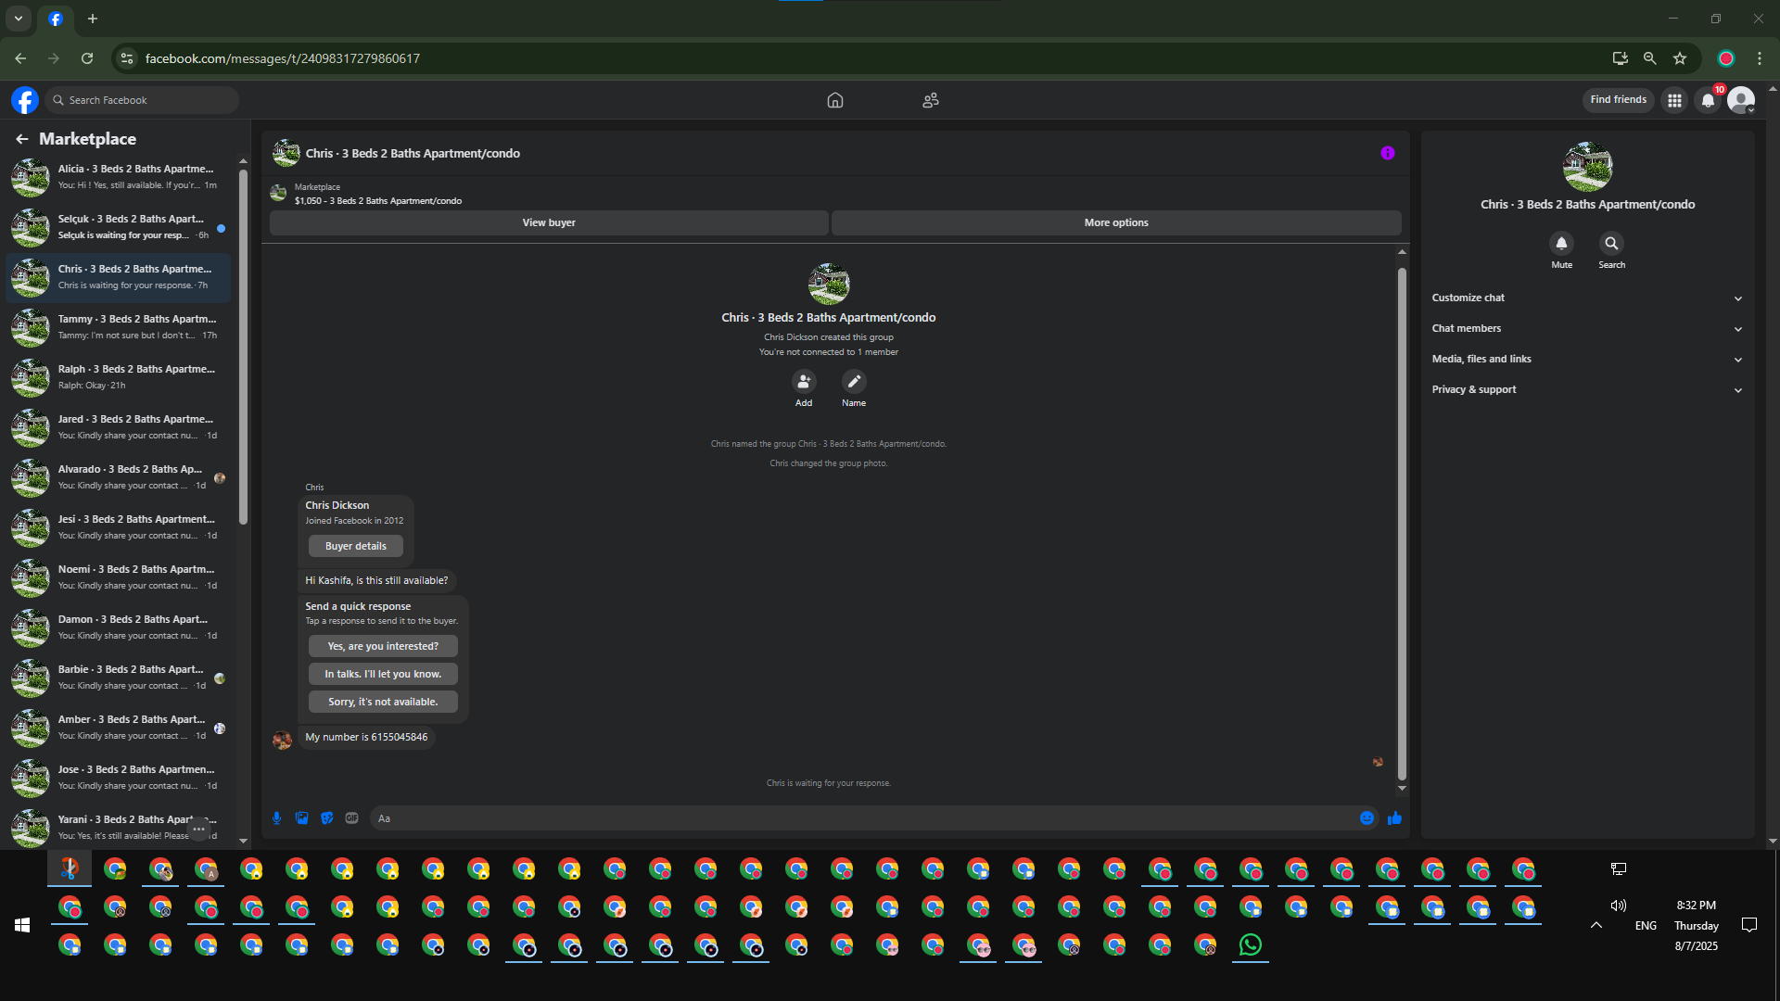The image size is (1780, 1001).
Task: Bookmark this page with the star
Action: coord(1680,58)
